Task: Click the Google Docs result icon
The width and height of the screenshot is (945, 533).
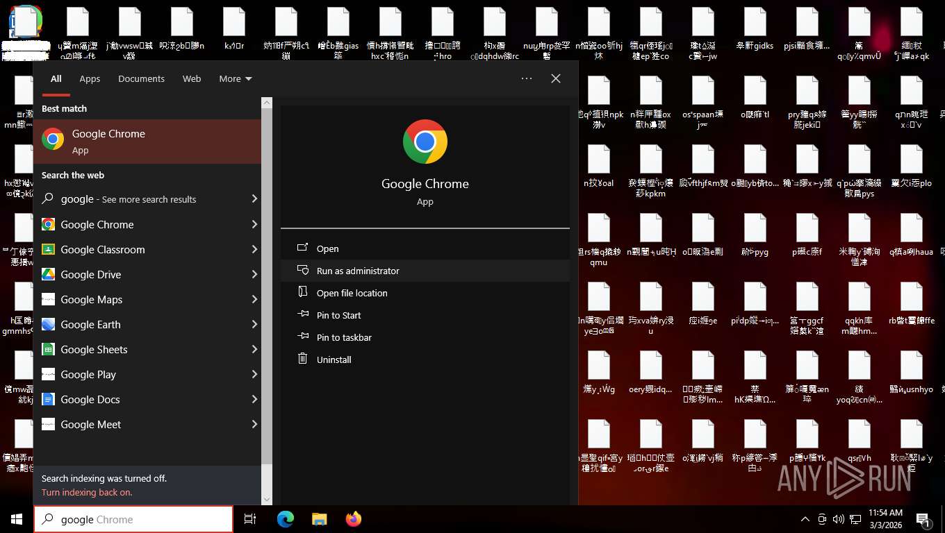Action: (48, 400)
